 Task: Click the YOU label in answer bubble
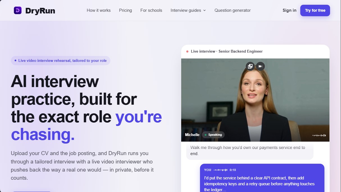point(208,170)
